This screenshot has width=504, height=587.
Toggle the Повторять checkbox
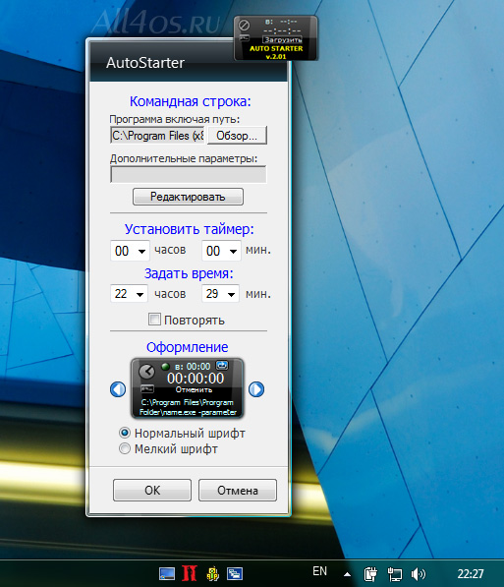(x=154, y=320)
